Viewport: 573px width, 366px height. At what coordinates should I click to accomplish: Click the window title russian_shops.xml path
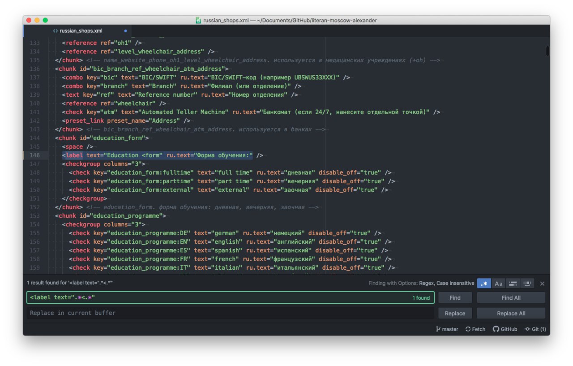[290, 20]
